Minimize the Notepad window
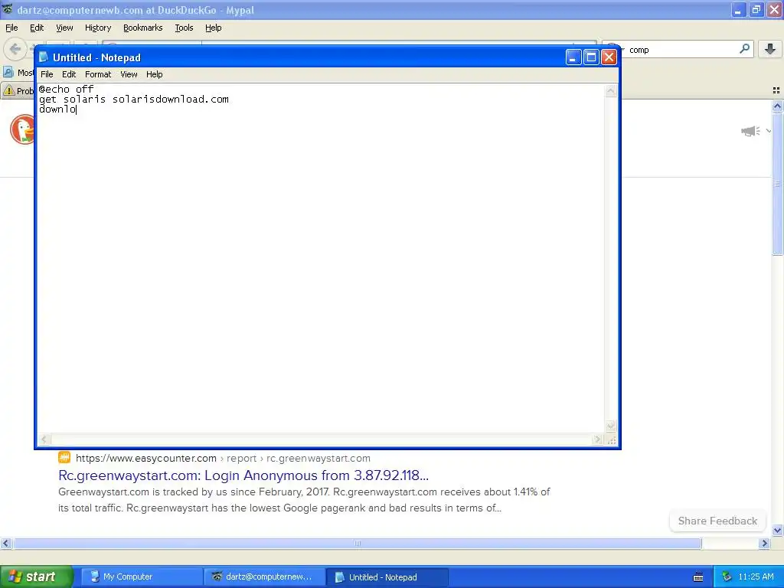 coord(573,57)
